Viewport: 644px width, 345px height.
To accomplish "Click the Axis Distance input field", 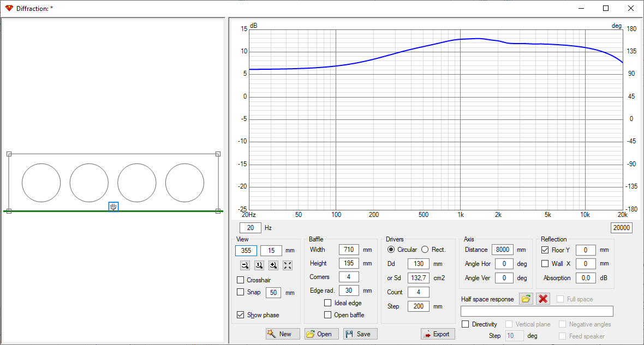I will 502,250.
